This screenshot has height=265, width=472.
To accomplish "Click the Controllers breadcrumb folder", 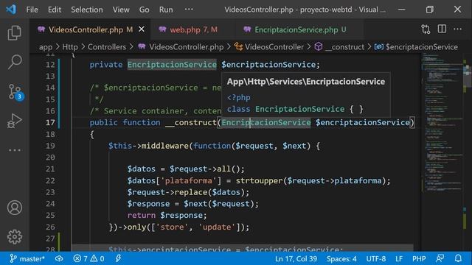I will coord(107,47).
